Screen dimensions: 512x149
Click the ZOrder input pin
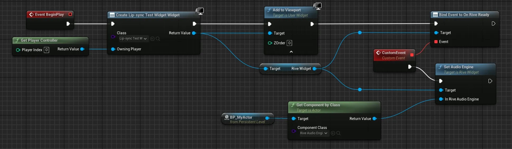coord(270,43)
